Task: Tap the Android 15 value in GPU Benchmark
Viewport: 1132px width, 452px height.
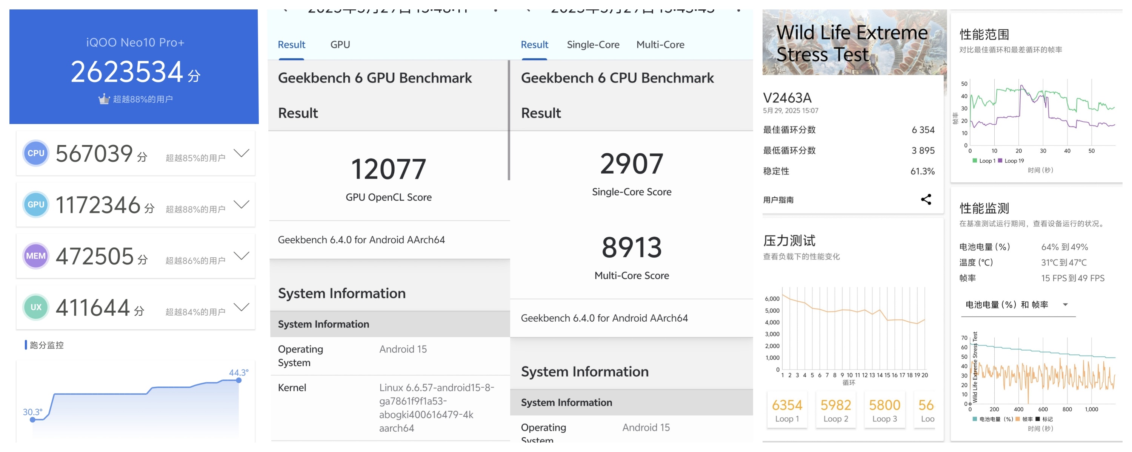Action: [403, 349]
